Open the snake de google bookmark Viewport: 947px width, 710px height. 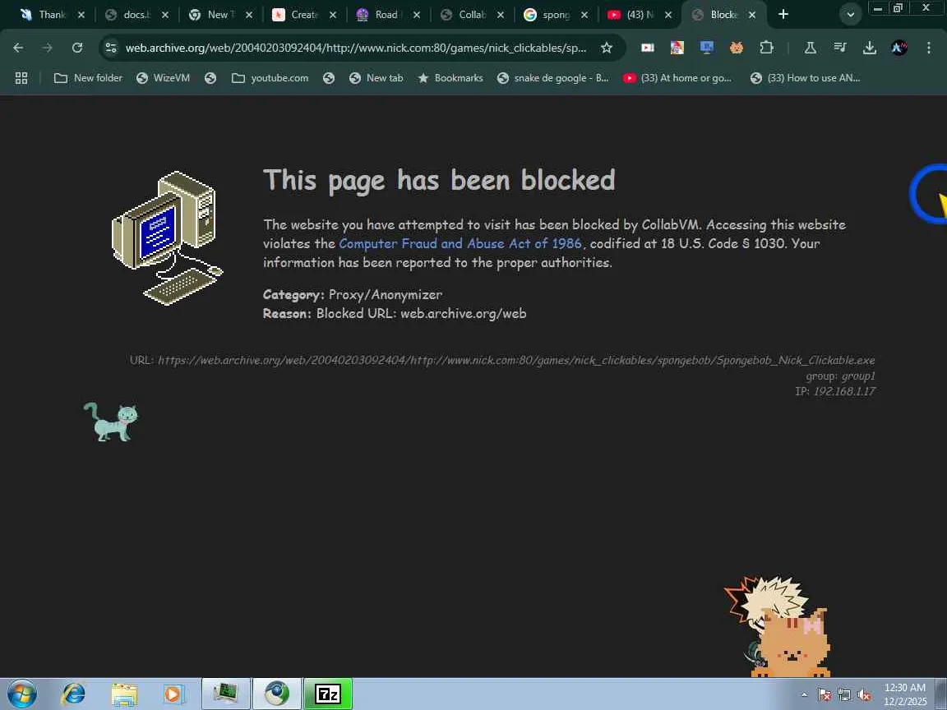pyautogui.click(x=553, y=78)
